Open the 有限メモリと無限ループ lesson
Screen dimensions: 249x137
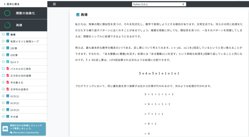[x=23, y=41]
